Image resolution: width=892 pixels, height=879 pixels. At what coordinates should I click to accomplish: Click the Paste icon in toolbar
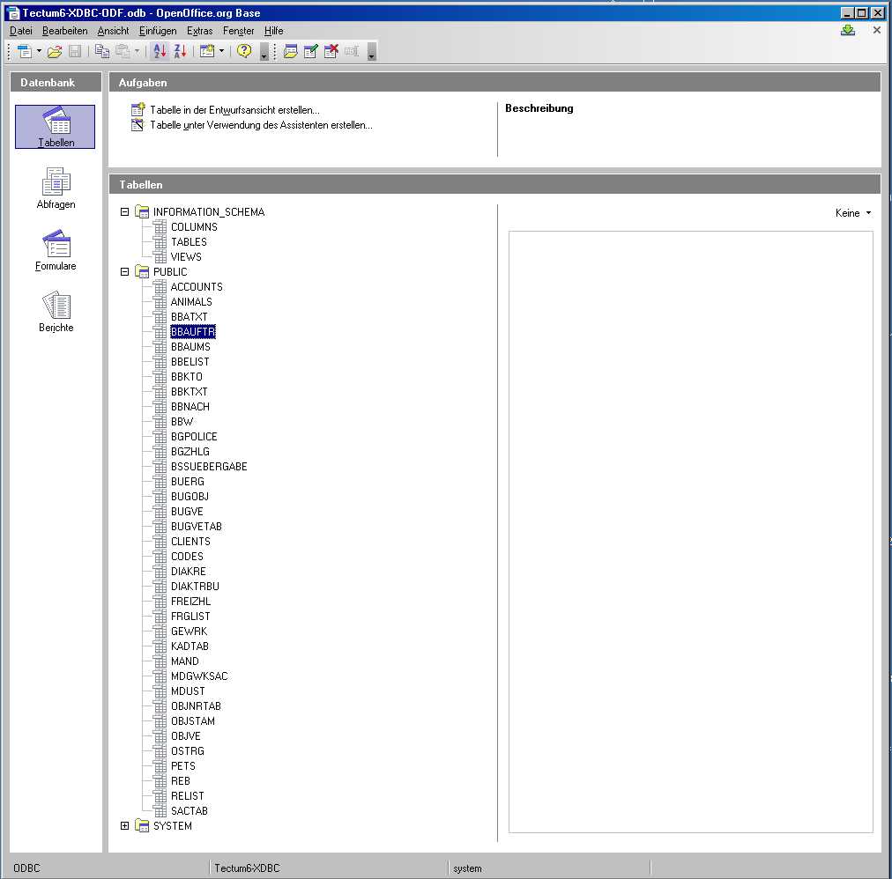click(123, 52)
